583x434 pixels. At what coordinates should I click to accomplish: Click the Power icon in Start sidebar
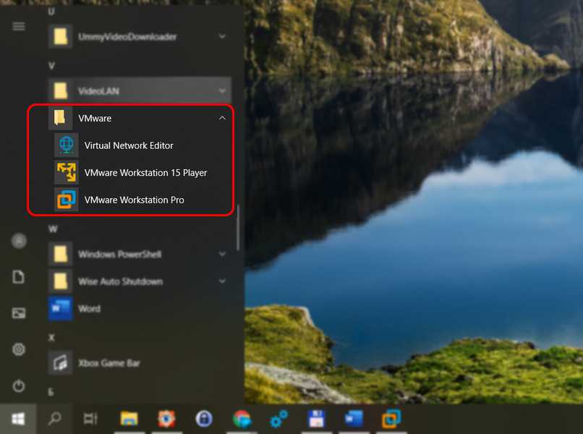tap(19, 386)
